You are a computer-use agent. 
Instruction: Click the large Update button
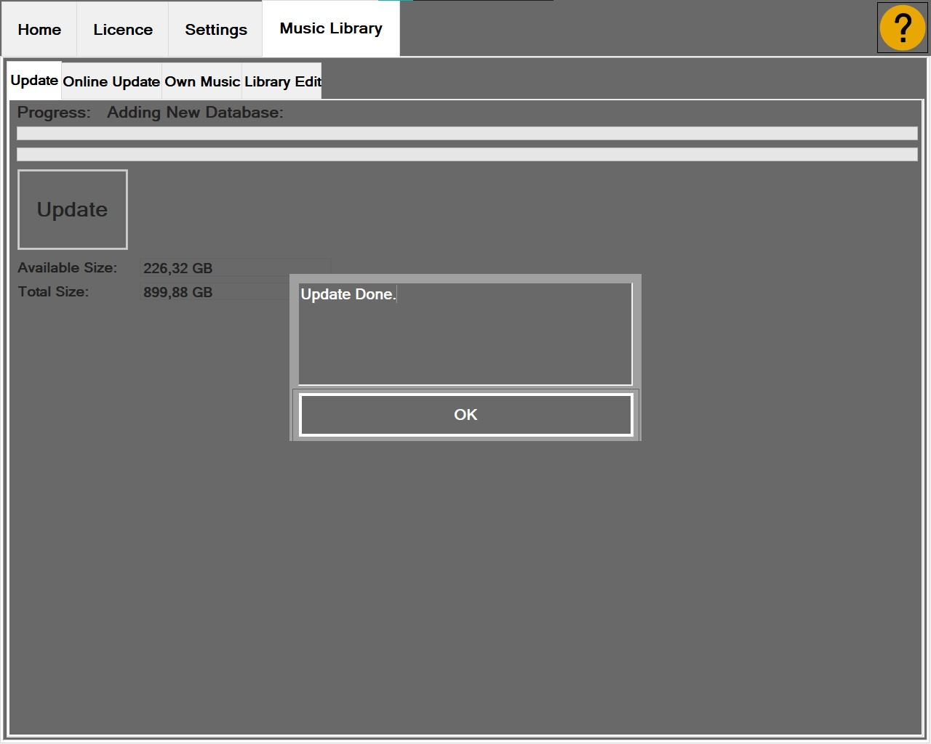pyautogui.click(x=73, y=209)
